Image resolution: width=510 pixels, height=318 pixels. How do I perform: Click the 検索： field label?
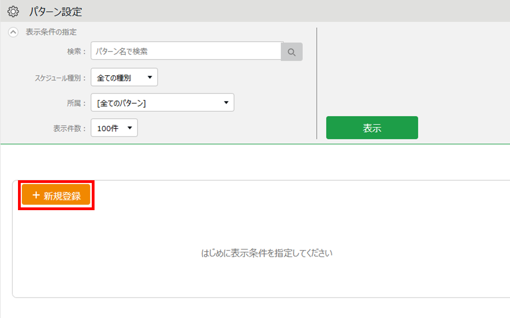coord(77,52)
